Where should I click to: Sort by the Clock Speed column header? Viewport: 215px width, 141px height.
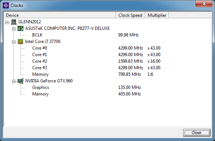131,15
